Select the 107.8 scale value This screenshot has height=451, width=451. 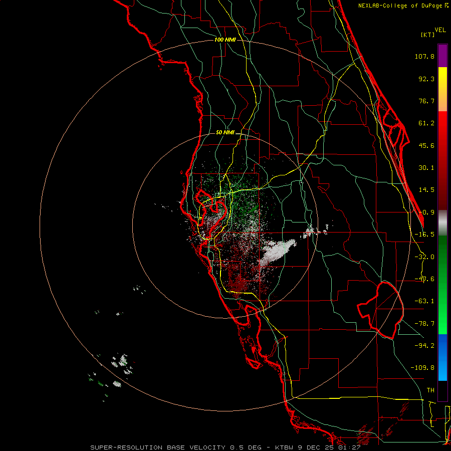click(x=424, y=56)
